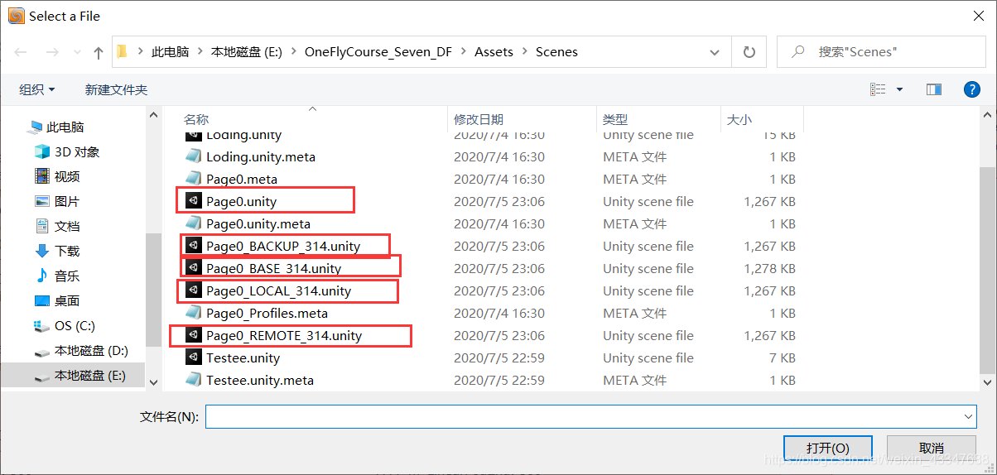This screenshot has width=997, height=475.
Task: Expand the chevron after Assets in path
Action: tap(524, 52)
